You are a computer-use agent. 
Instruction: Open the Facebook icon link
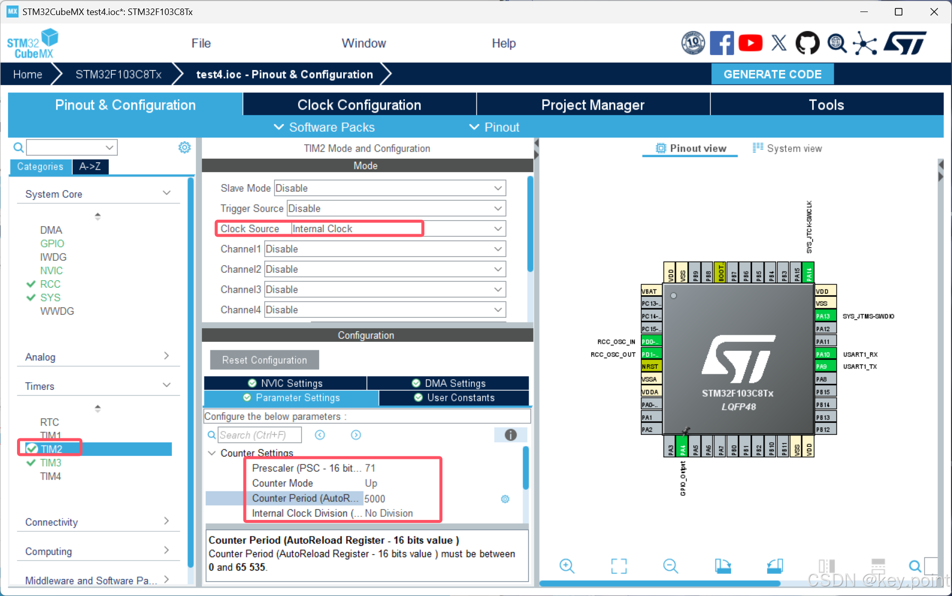click(x=722, y=43)
